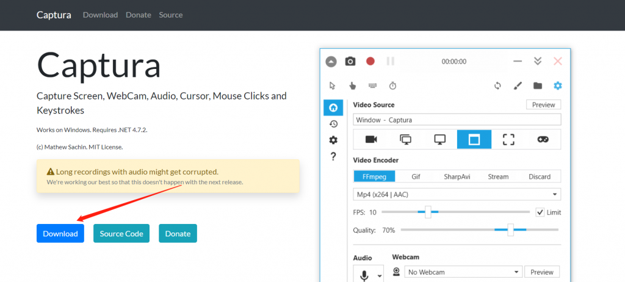625x282 pixels.
Task: Click the Audio microphone icon
Action: click(364, 275)
